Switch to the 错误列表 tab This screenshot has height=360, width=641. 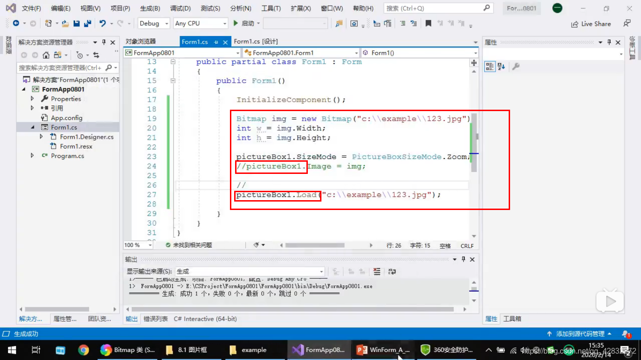[x=155, y=319]
